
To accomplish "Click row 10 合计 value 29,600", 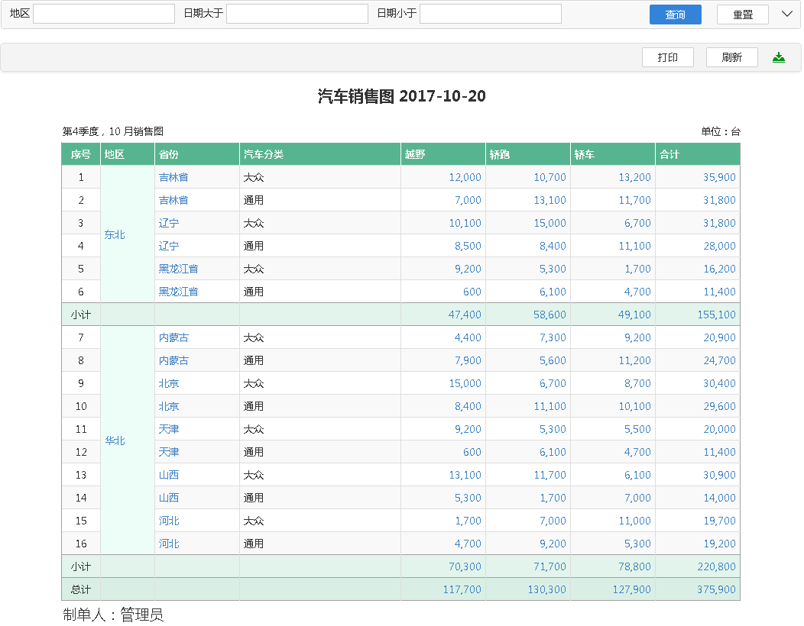I will click(x=719, y=406).
